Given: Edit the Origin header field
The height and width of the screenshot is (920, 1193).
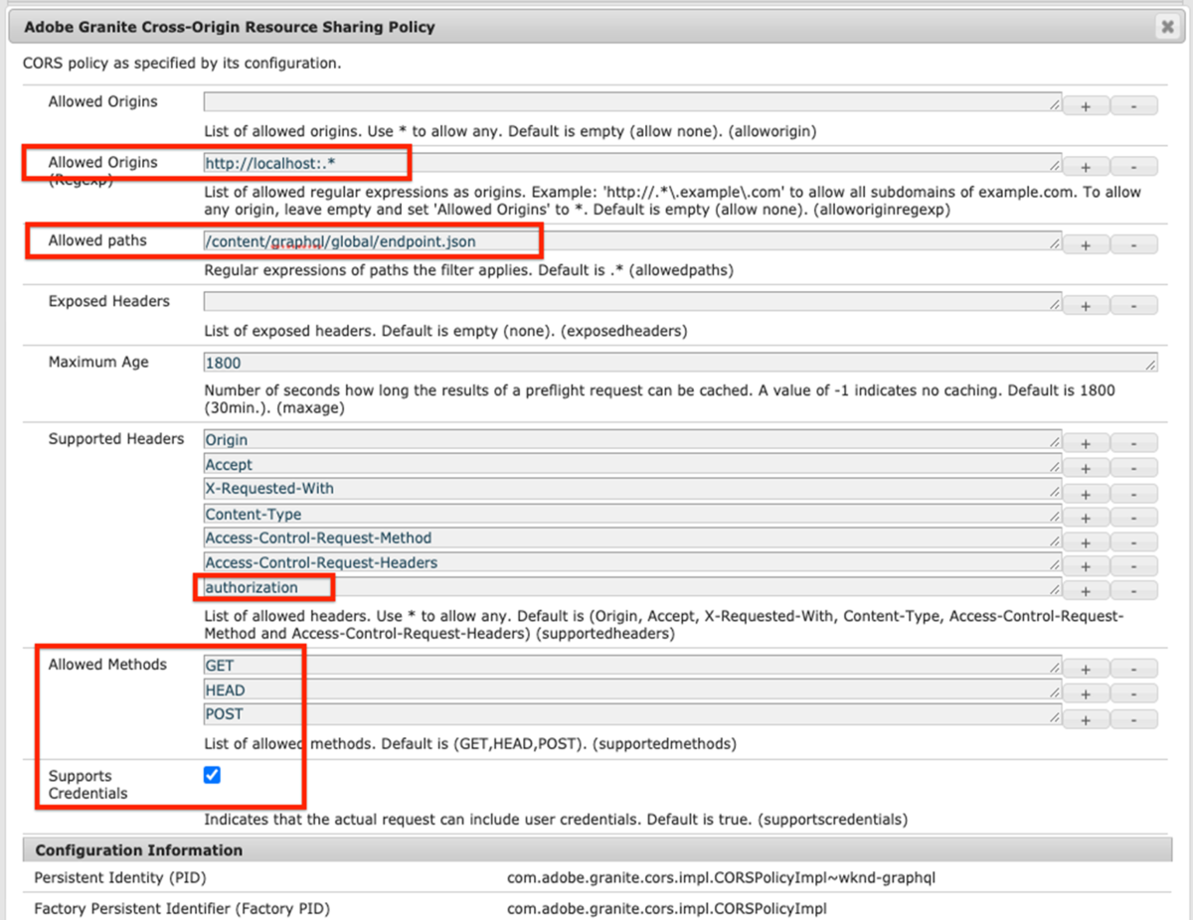Looking at the screenshot, I should coord(632,439).
